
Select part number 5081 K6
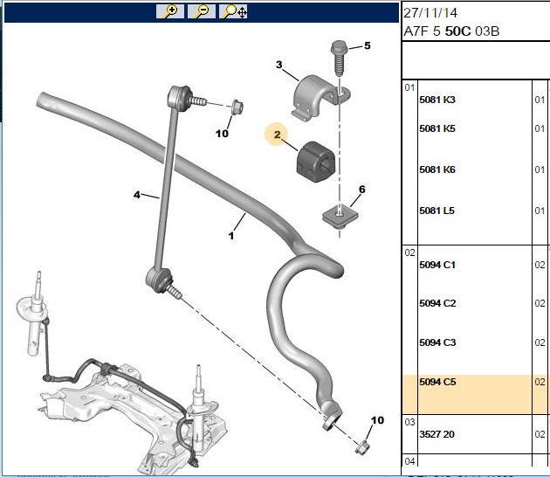pos(437,169)
